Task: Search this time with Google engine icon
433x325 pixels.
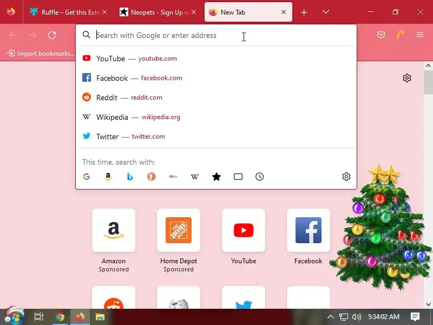Action: 87,177
